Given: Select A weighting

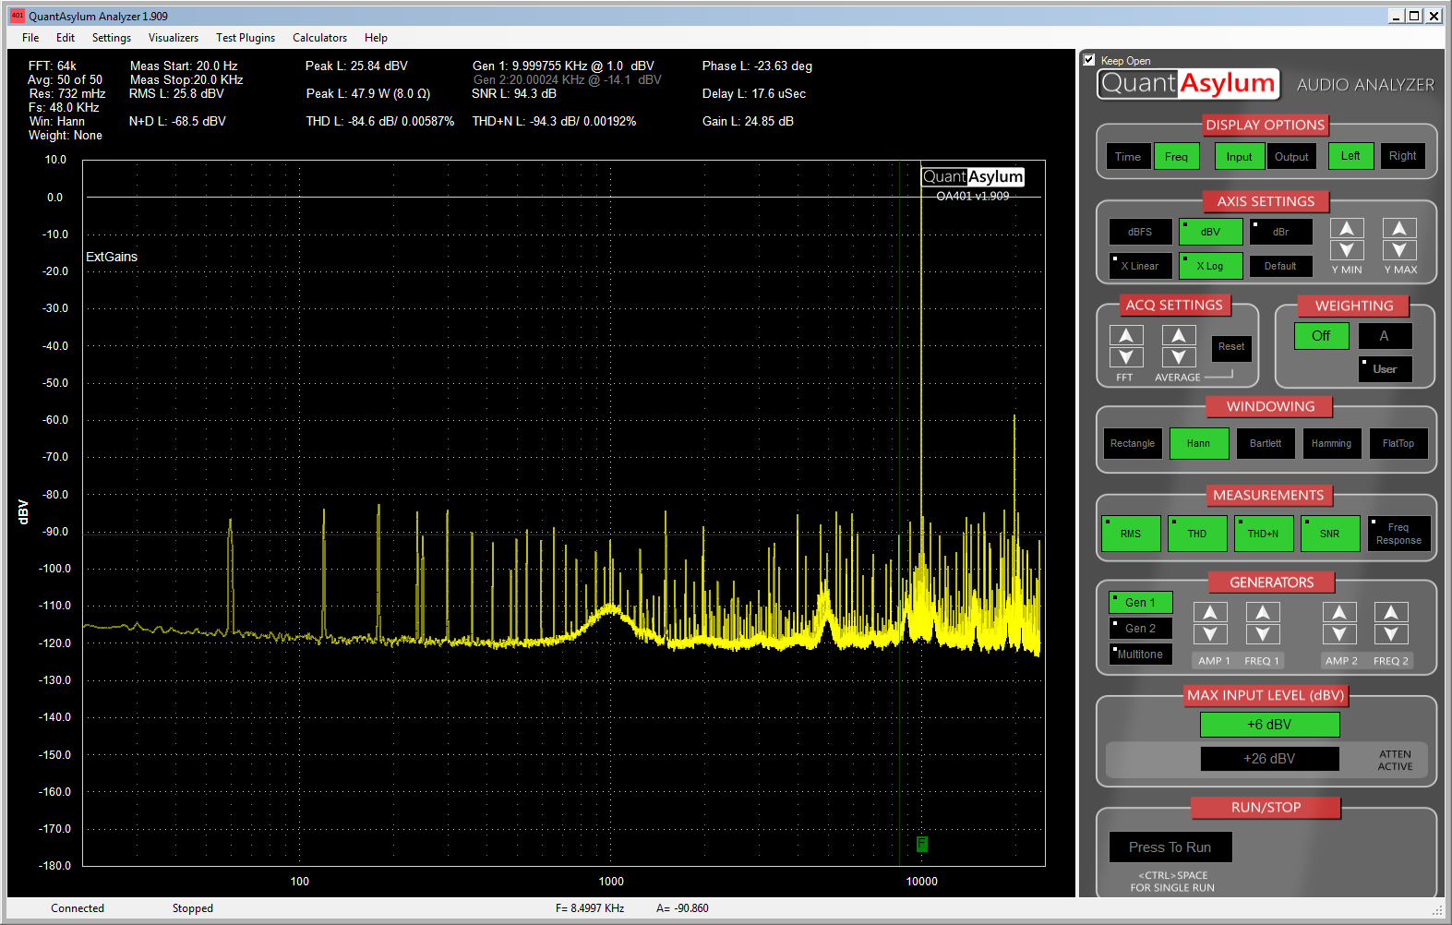Looking at the screenshot, I should point(1384,336).
